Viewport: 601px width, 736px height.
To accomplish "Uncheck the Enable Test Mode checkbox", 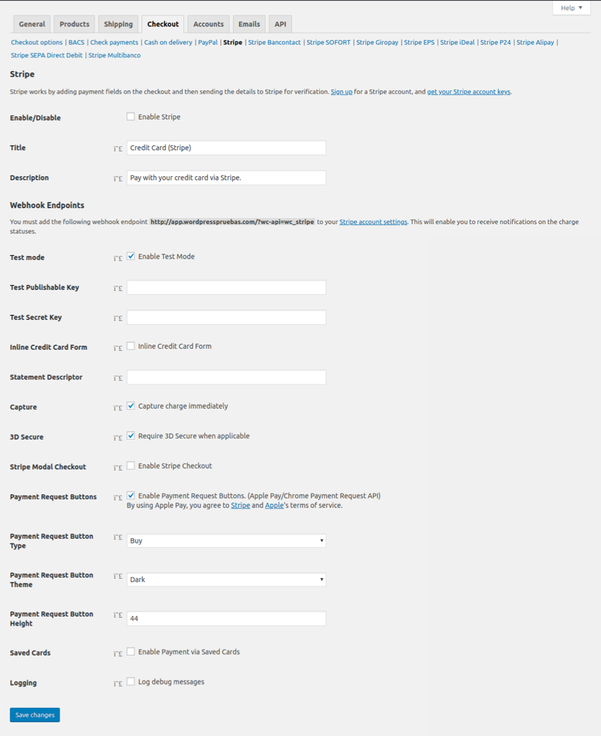I will (x=131, y=257).
